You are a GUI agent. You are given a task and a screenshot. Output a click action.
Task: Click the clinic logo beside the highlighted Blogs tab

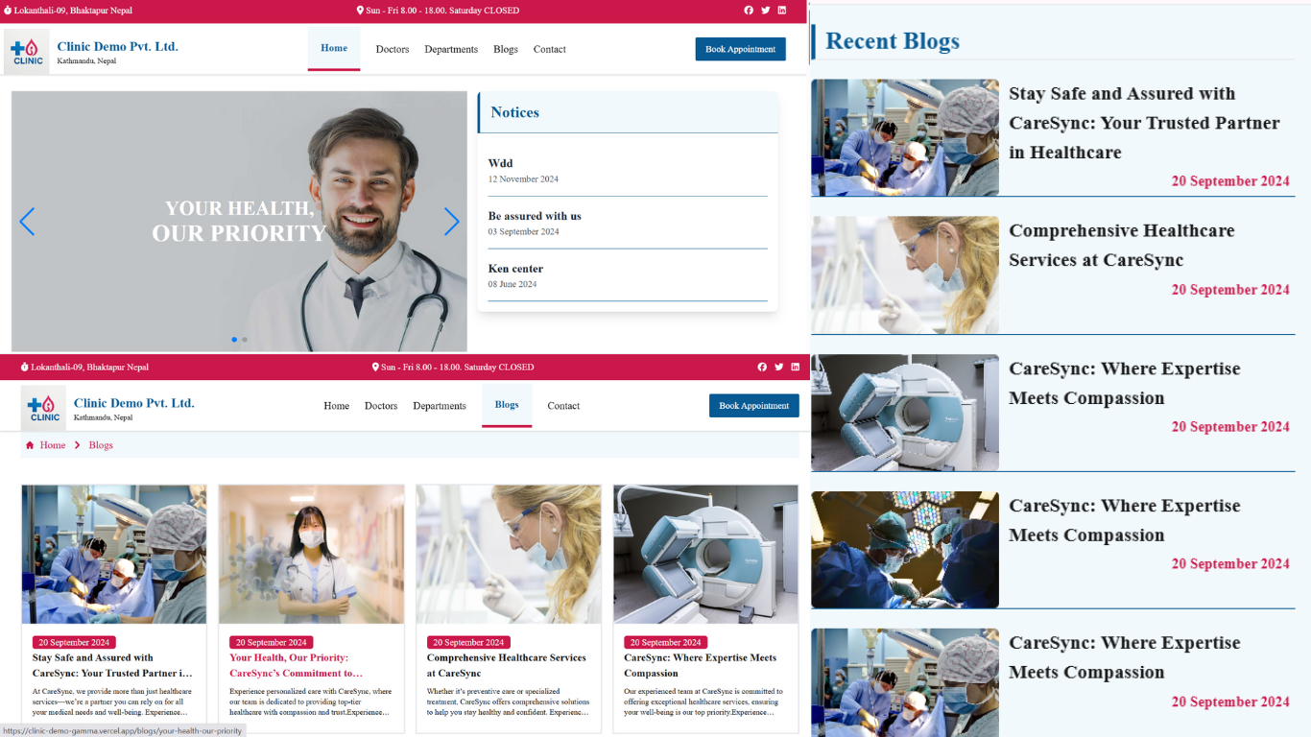point(43,408)
